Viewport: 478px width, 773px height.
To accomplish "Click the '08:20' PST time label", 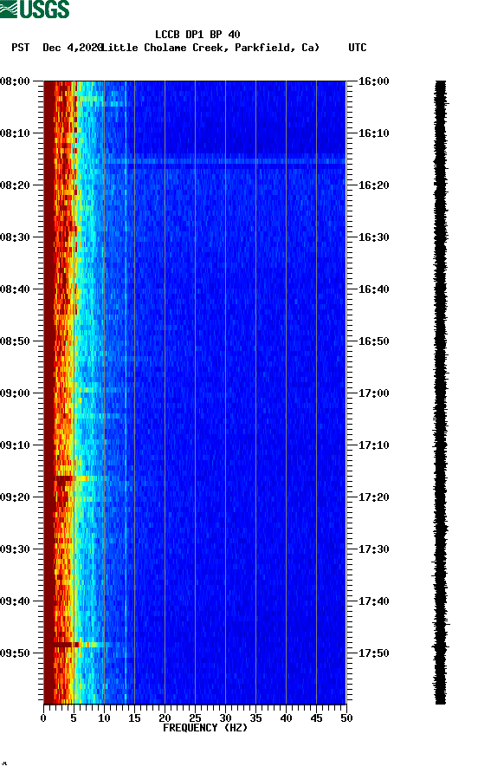I will coord(15,185).
